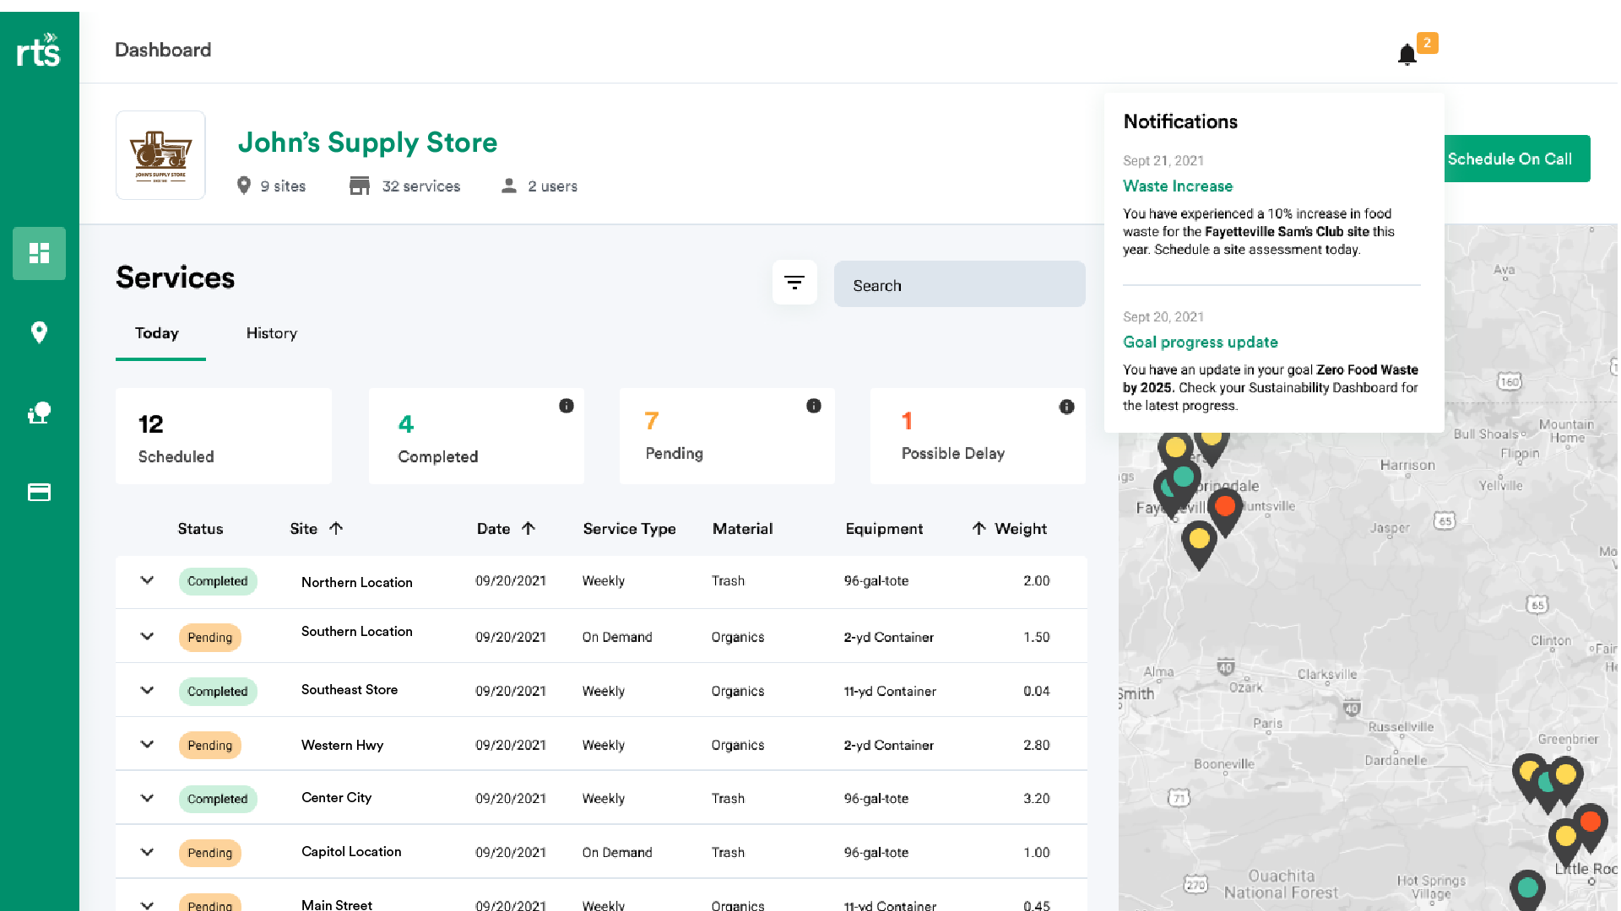Open the Goal progress update notification
The width and height of the screenshot is (1621, 911).
1201,342
